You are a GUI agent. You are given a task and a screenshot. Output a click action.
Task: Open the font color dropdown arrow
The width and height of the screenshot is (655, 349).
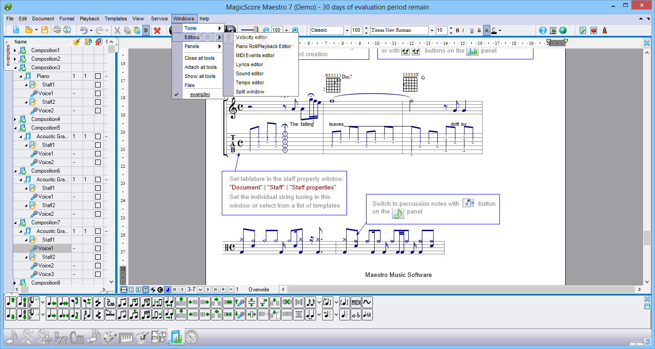point(500,30)
